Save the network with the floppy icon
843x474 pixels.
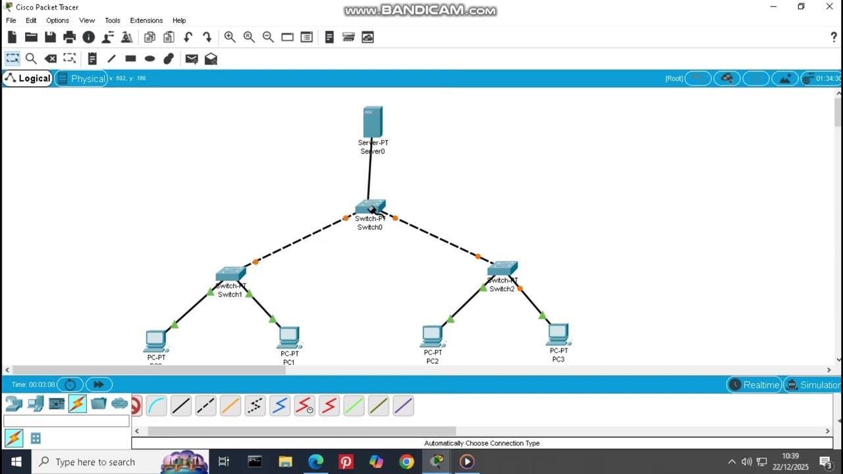[x=50, y=38]
